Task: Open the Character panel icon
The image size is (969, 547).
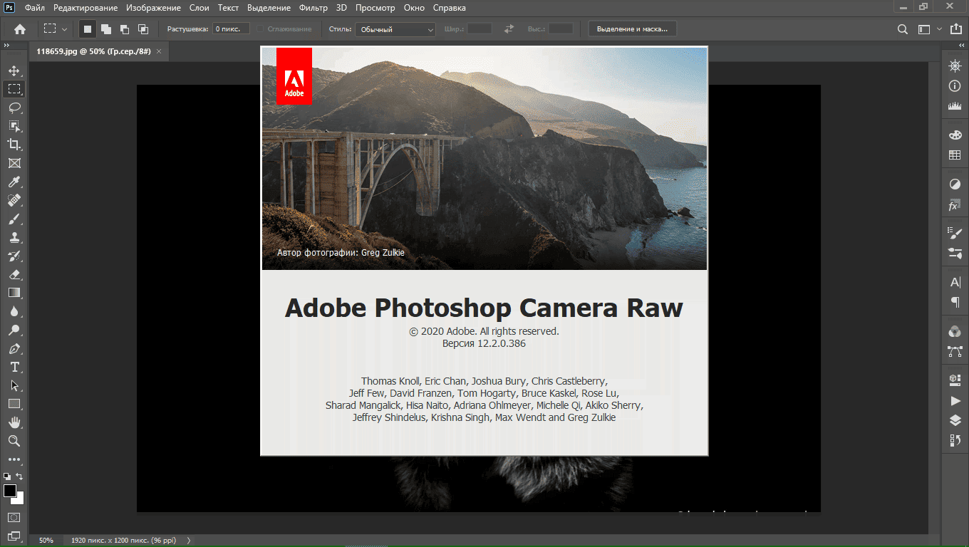Action: 955,282
